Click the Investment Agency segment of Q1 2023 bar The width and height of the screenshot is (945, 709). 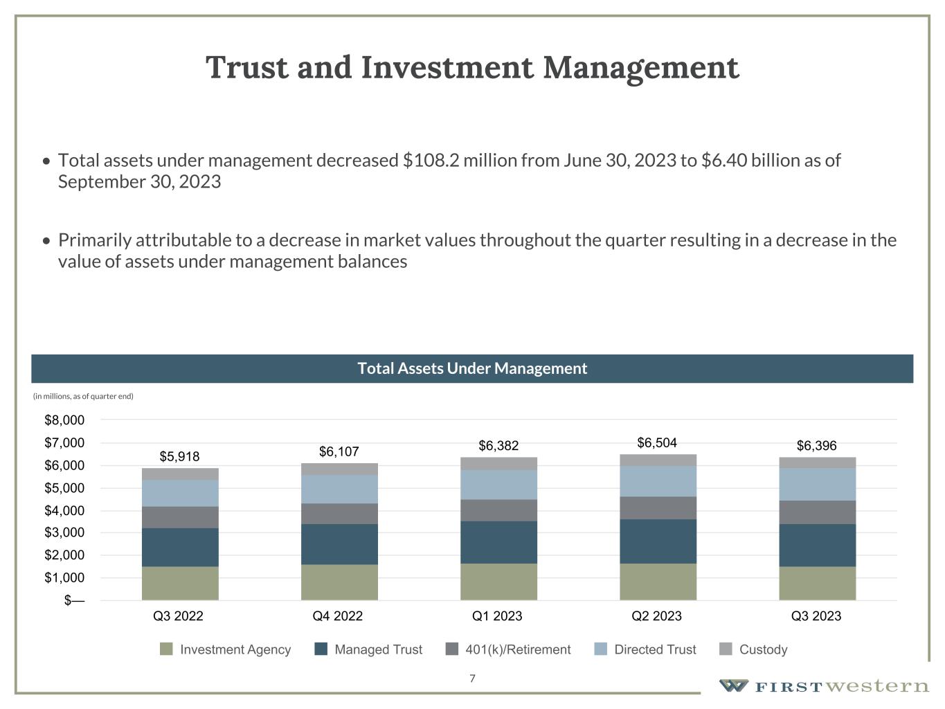click(x=498, y=582)
